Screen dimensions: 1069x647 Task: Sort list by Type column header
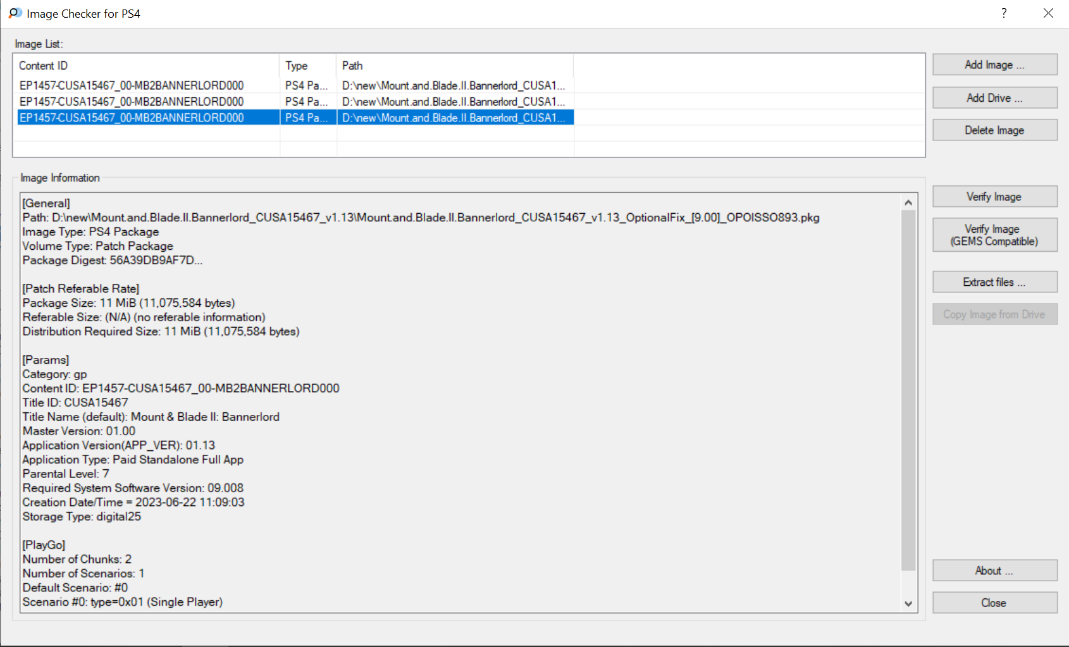[308, 66]
